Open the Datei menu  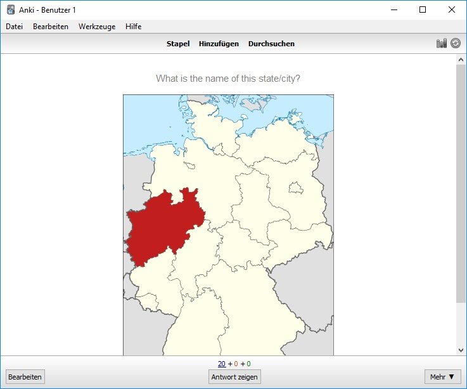(15, 27)
